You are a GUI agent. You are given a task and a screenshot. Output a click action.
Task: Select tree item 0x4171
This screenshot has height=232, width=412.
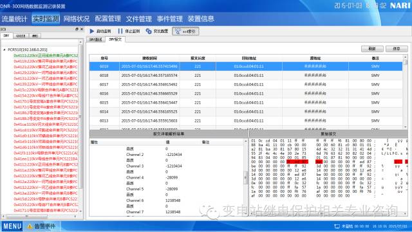pos(46,211)
